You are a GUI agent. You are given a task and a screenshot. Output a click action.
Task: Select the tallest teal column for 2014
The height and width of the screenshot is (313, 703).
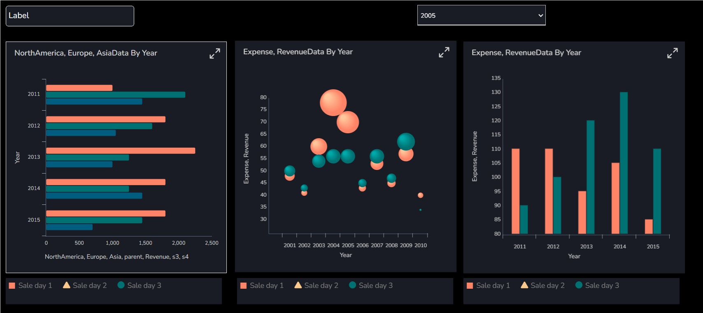[624, 163]
